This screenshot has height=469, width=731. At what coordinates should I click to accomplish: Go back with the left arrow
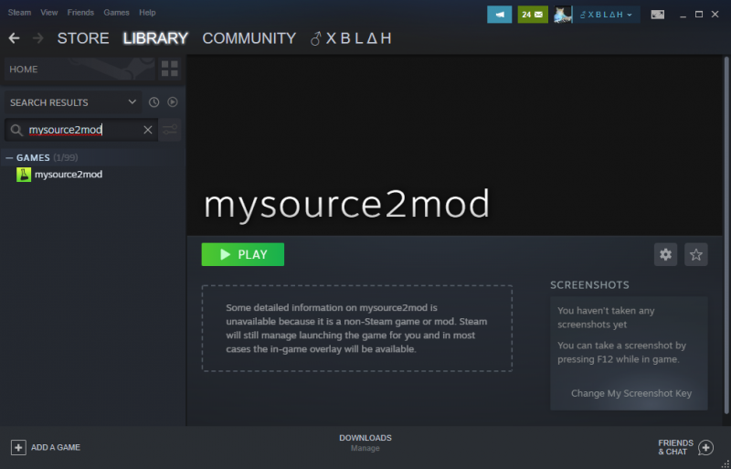coord(14,38)
